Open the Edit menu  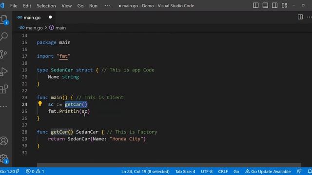click(x=27, y=6)
